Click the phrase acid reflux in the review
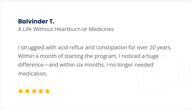 coord(71,47)
